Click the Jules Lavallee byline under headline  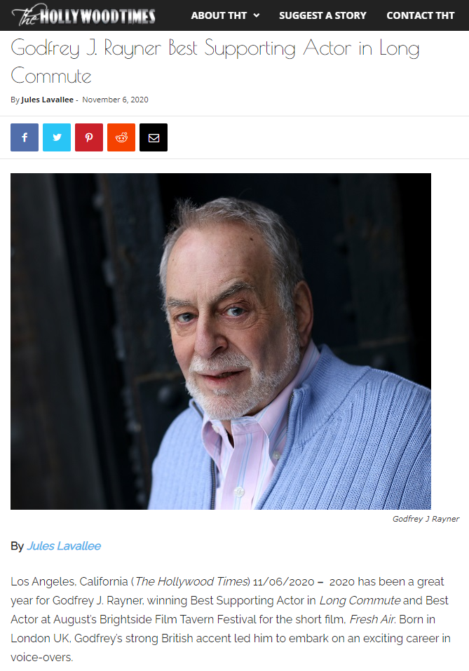(x=47, y=100)
